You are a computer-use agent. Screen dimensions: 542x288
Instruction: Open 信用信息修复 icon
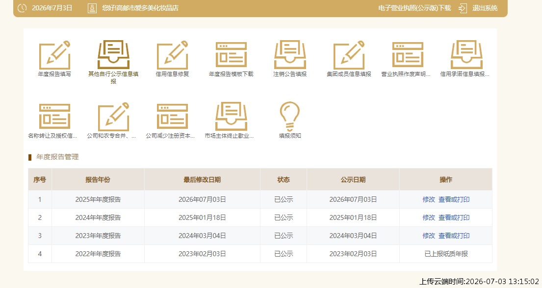coord(172,55)
